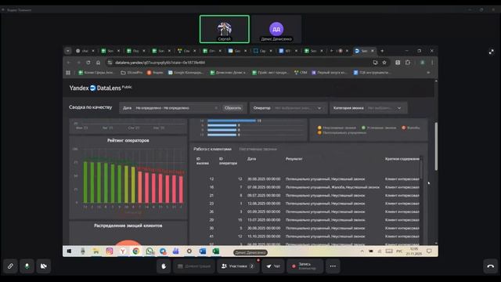Viewport: 501px width, 282px height.
Task: Open WhatsApp from the shared taskbar
Action: [150, 251]
